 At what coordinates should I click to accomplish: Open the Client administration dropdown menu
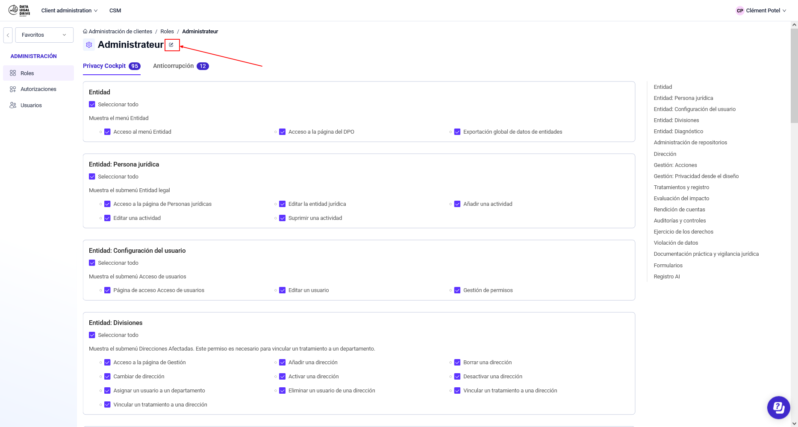click(69, 11)
